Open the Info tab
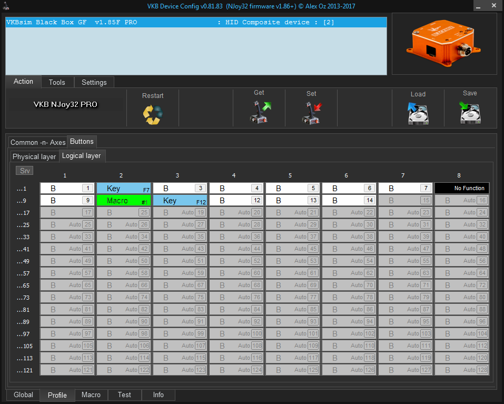 (x=158, y=395)
